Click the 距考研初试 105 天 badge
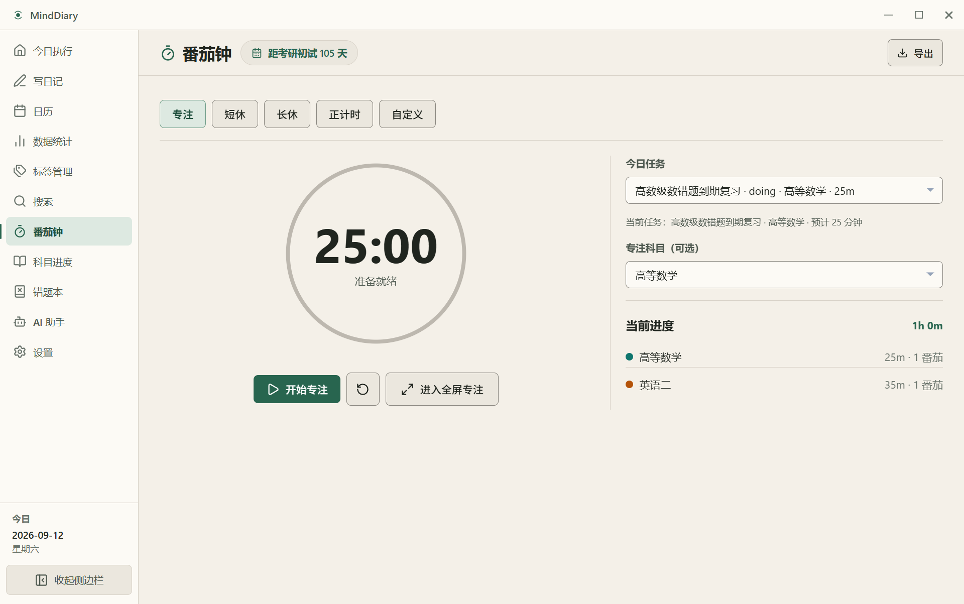Viewport: 964px width, 604px height. tap(299, 53)
